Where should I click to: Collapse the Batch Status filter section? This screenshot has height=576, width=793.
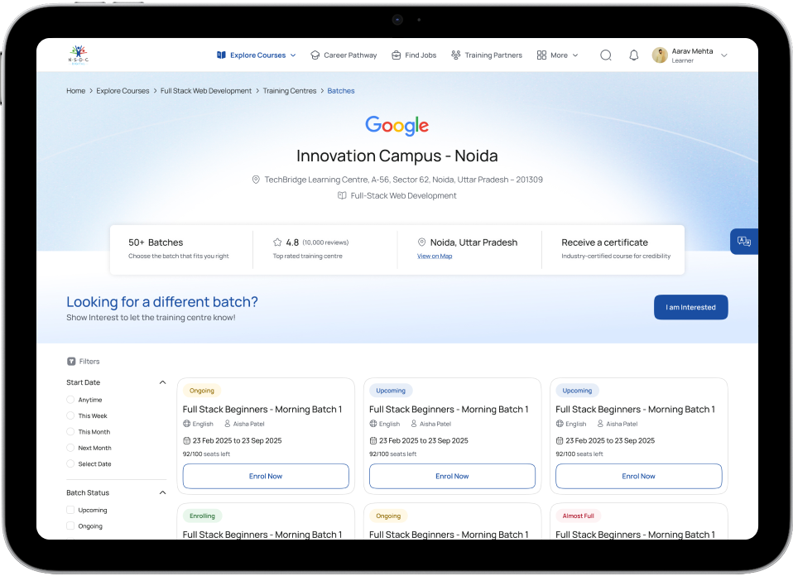(162, 493)
